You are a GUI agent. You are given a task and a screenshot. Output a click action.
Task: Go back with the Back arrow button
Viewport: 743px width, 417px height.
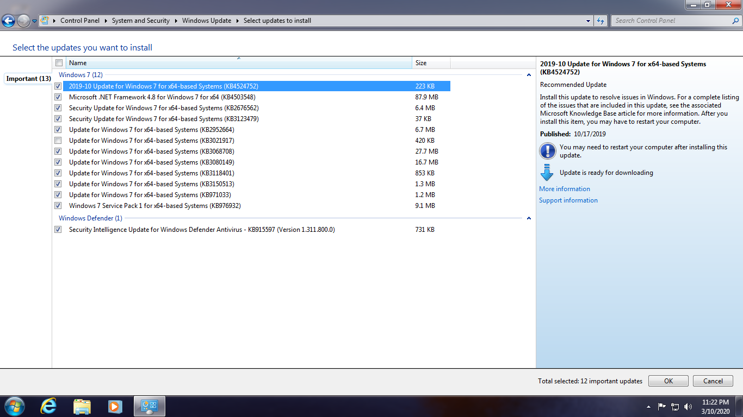[8, 21]
